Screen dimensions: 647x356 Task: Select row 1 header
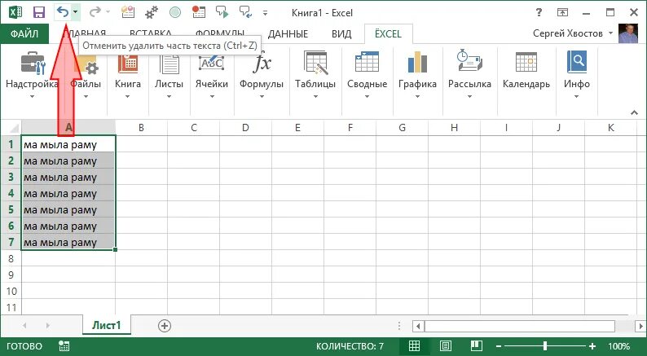pos(11,144)
